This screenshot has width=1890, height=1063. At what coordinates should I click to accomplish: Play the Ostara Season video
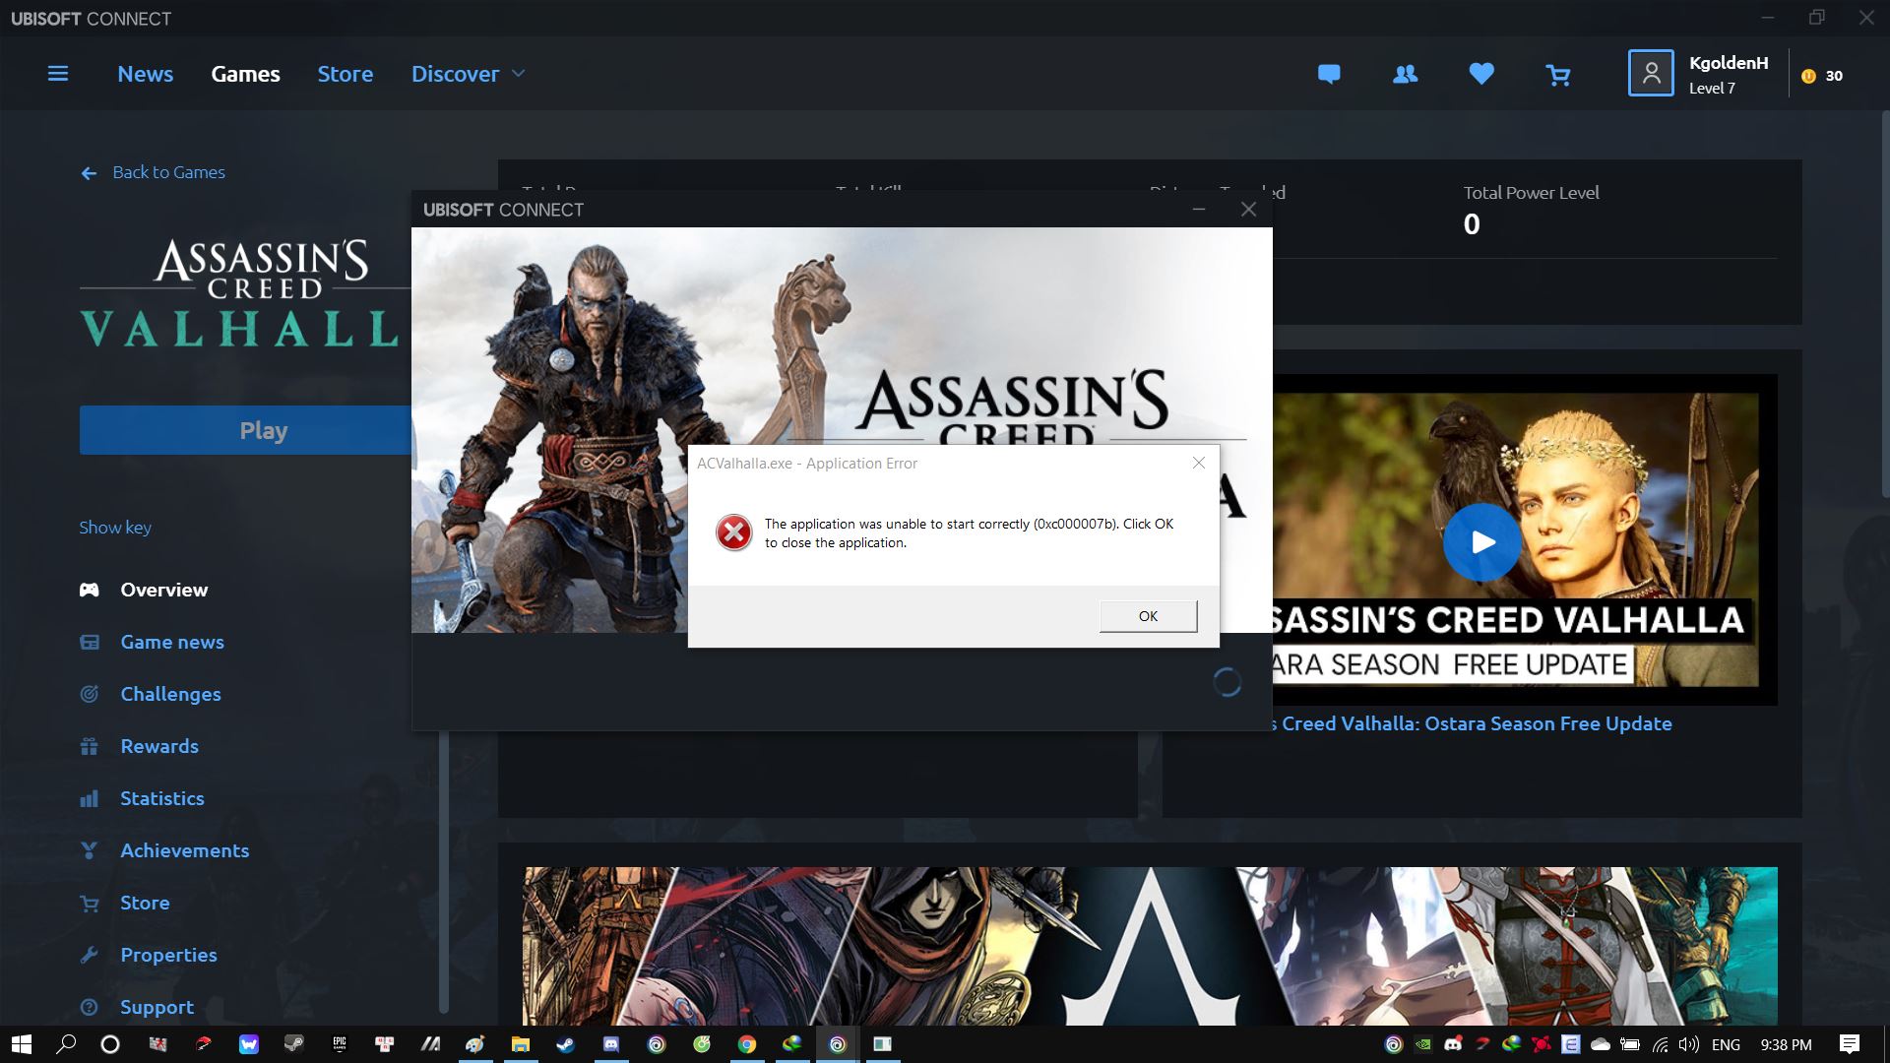click(1481, 541)
